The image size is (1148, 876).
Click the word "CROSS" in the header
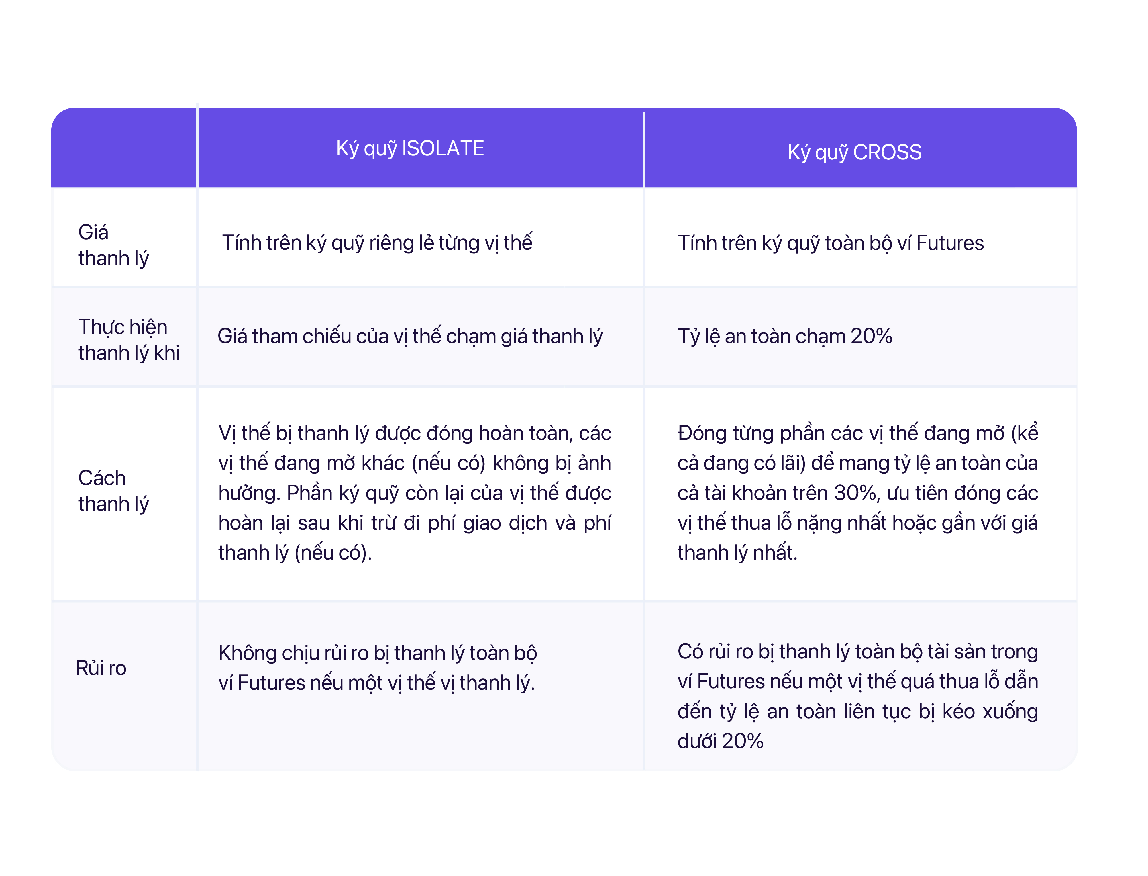pos(887,152)
